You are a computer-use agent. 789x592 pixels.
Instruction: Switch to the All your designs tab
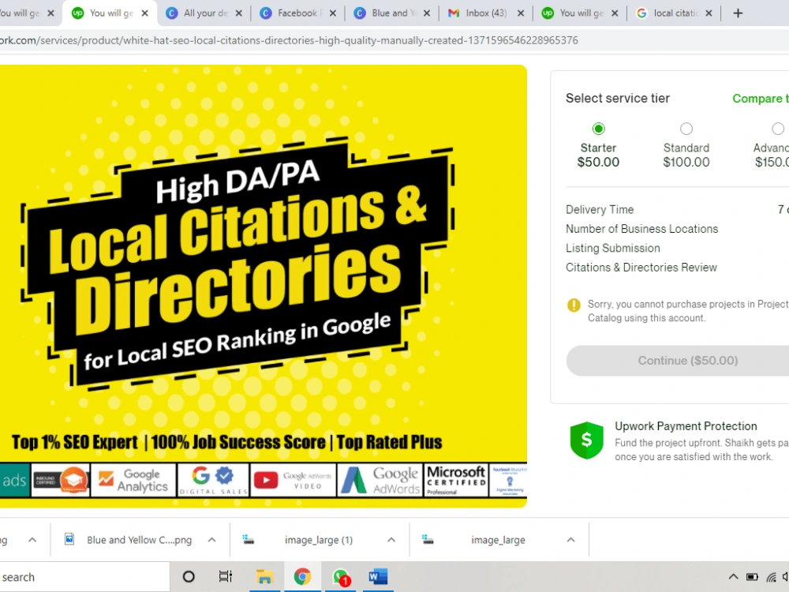[x=205, y=13]
